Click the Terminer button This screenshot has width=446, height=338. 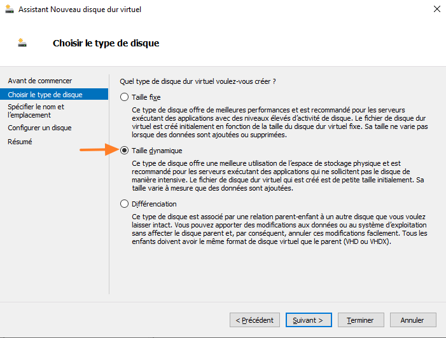tap(360, 320)
